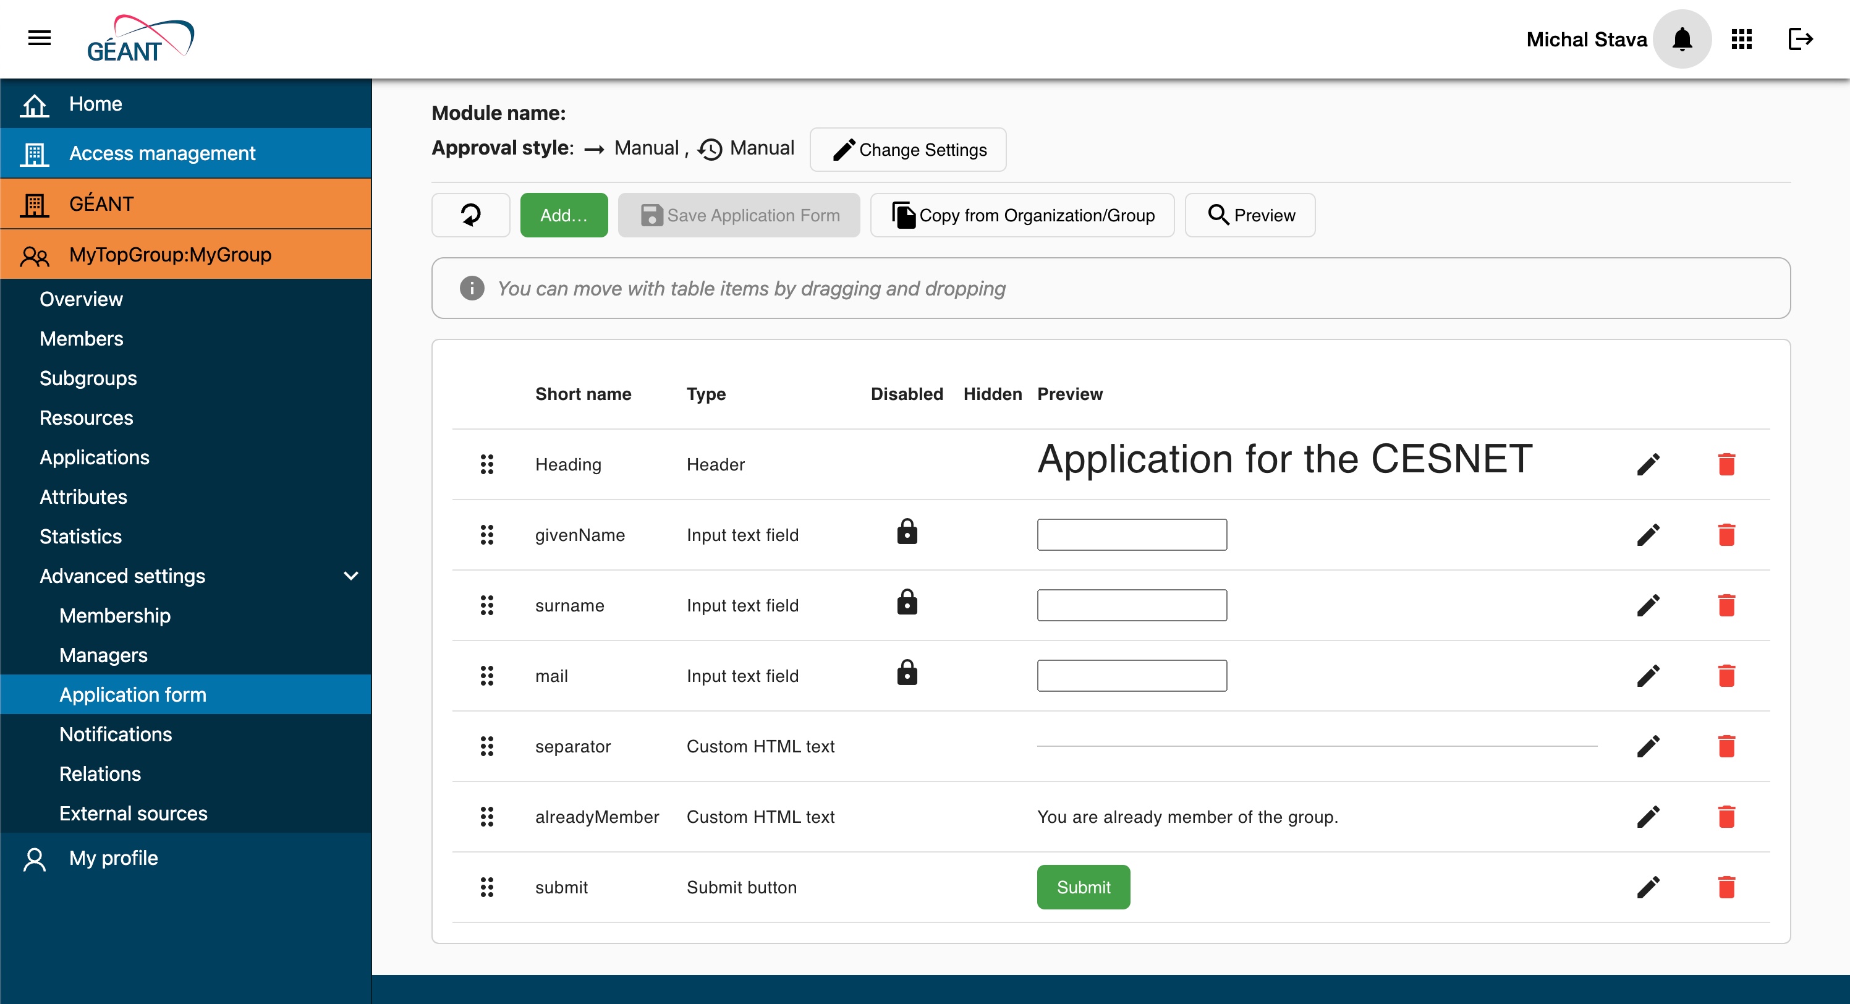Image resolution: width=1850 pixels, height=1004 pixels.
Task: Edit the separator item
Action: point(1648,746)
